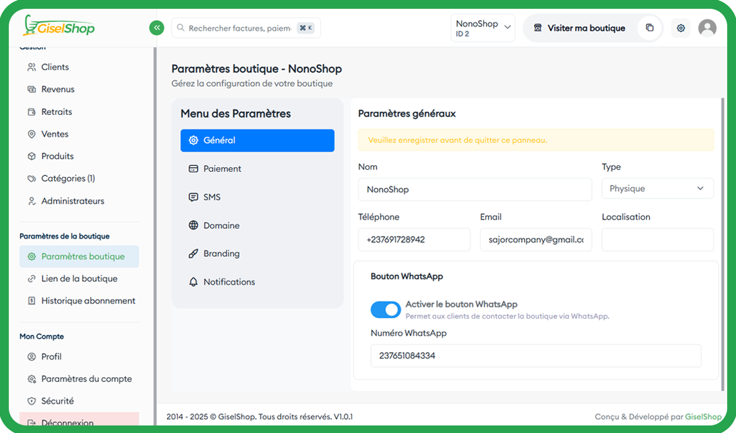Click the GiselShop logo
736x433 pixels.
59,26
